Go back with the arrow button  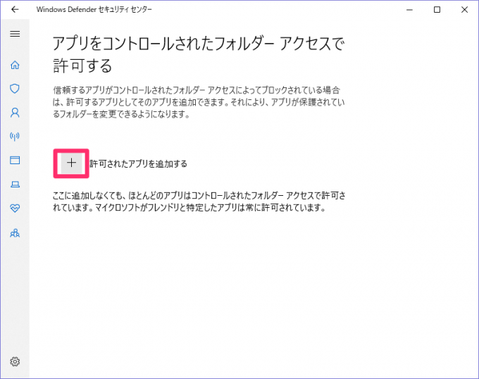15,9
